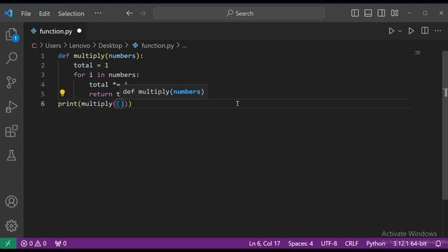Change line endings via CRLF
The width and height of the screenshot is (448, 252).
pyautogui.click(x=351, y=244)
